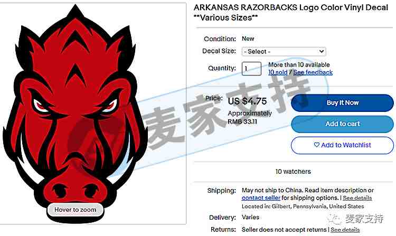Open See details for returns
This screenshot has height=236, width=396.
(x=345, y=230)
